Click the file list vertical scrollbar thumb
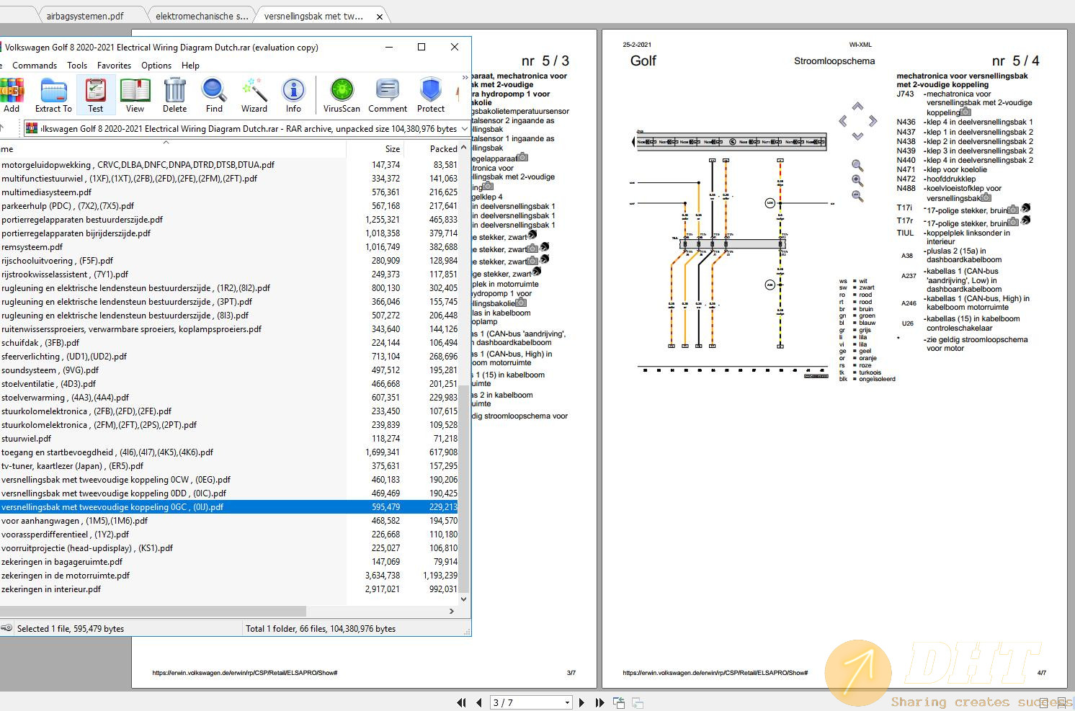 [x=463, y=490]
